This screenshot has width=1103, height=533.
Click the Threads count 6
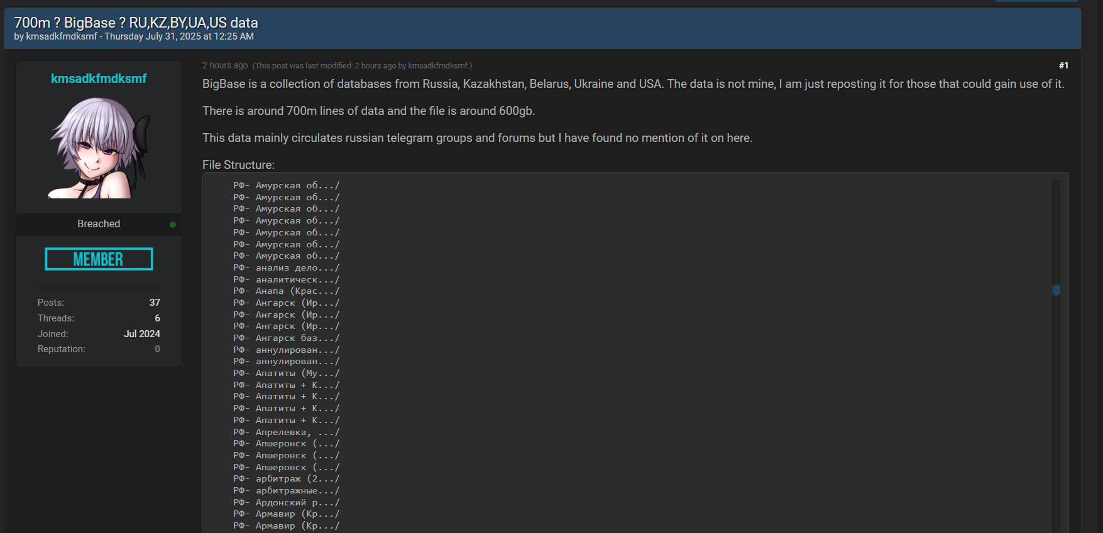(x=157, y=318)
